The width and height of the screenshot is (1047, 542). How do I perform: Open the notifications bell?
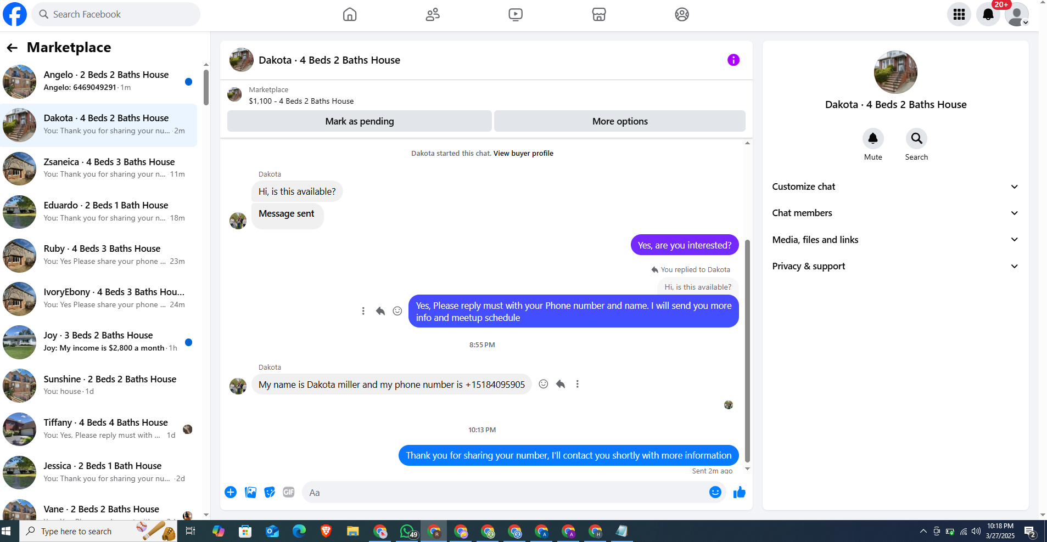(x=988, y=14)
